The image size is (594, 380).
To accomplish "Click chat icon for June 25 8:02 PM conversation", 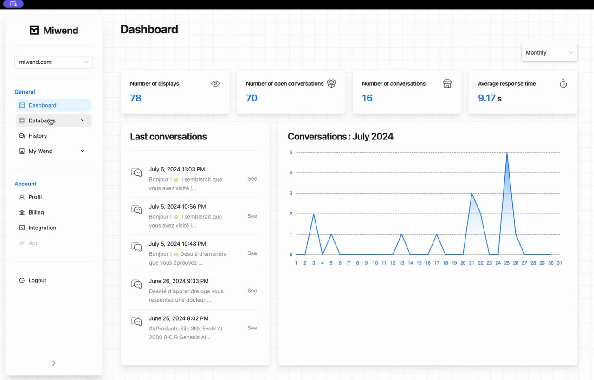I will coord(136,322).
